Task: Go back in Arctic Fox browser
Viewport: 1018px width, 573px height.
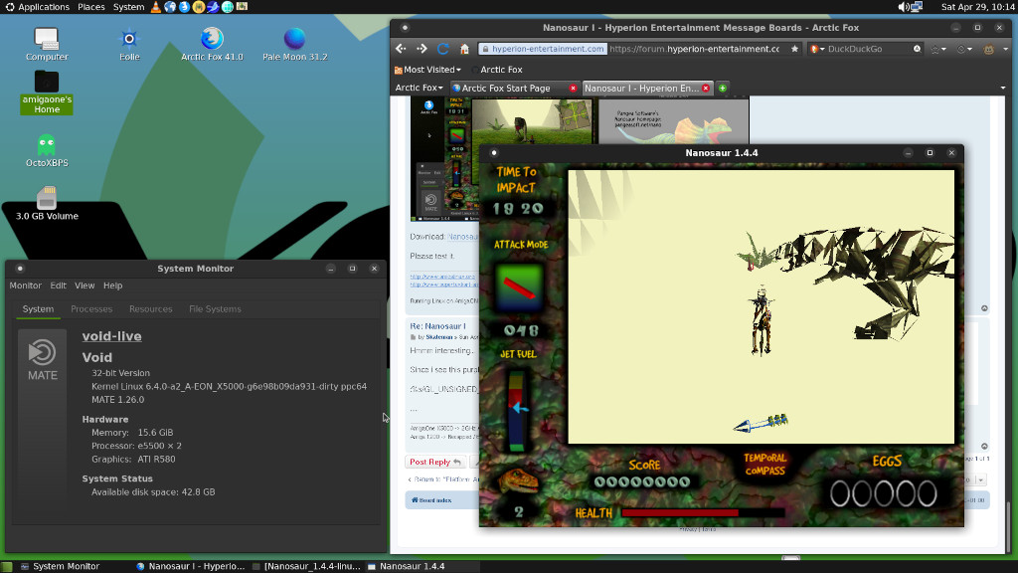Action: (x=401, y=49)
